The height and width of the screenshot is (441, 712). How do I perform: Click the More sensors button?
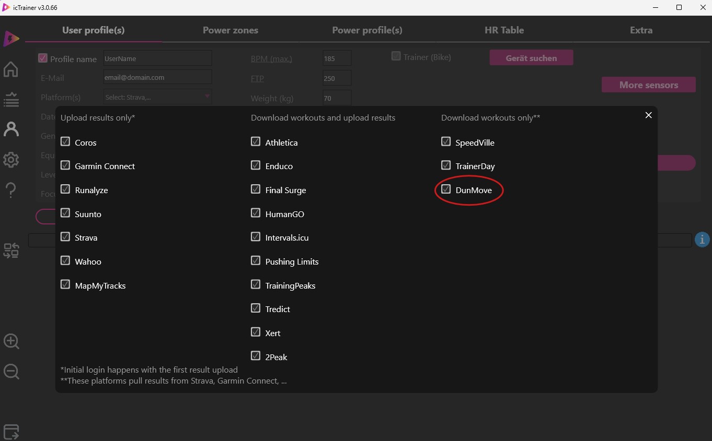pos(649,85)
